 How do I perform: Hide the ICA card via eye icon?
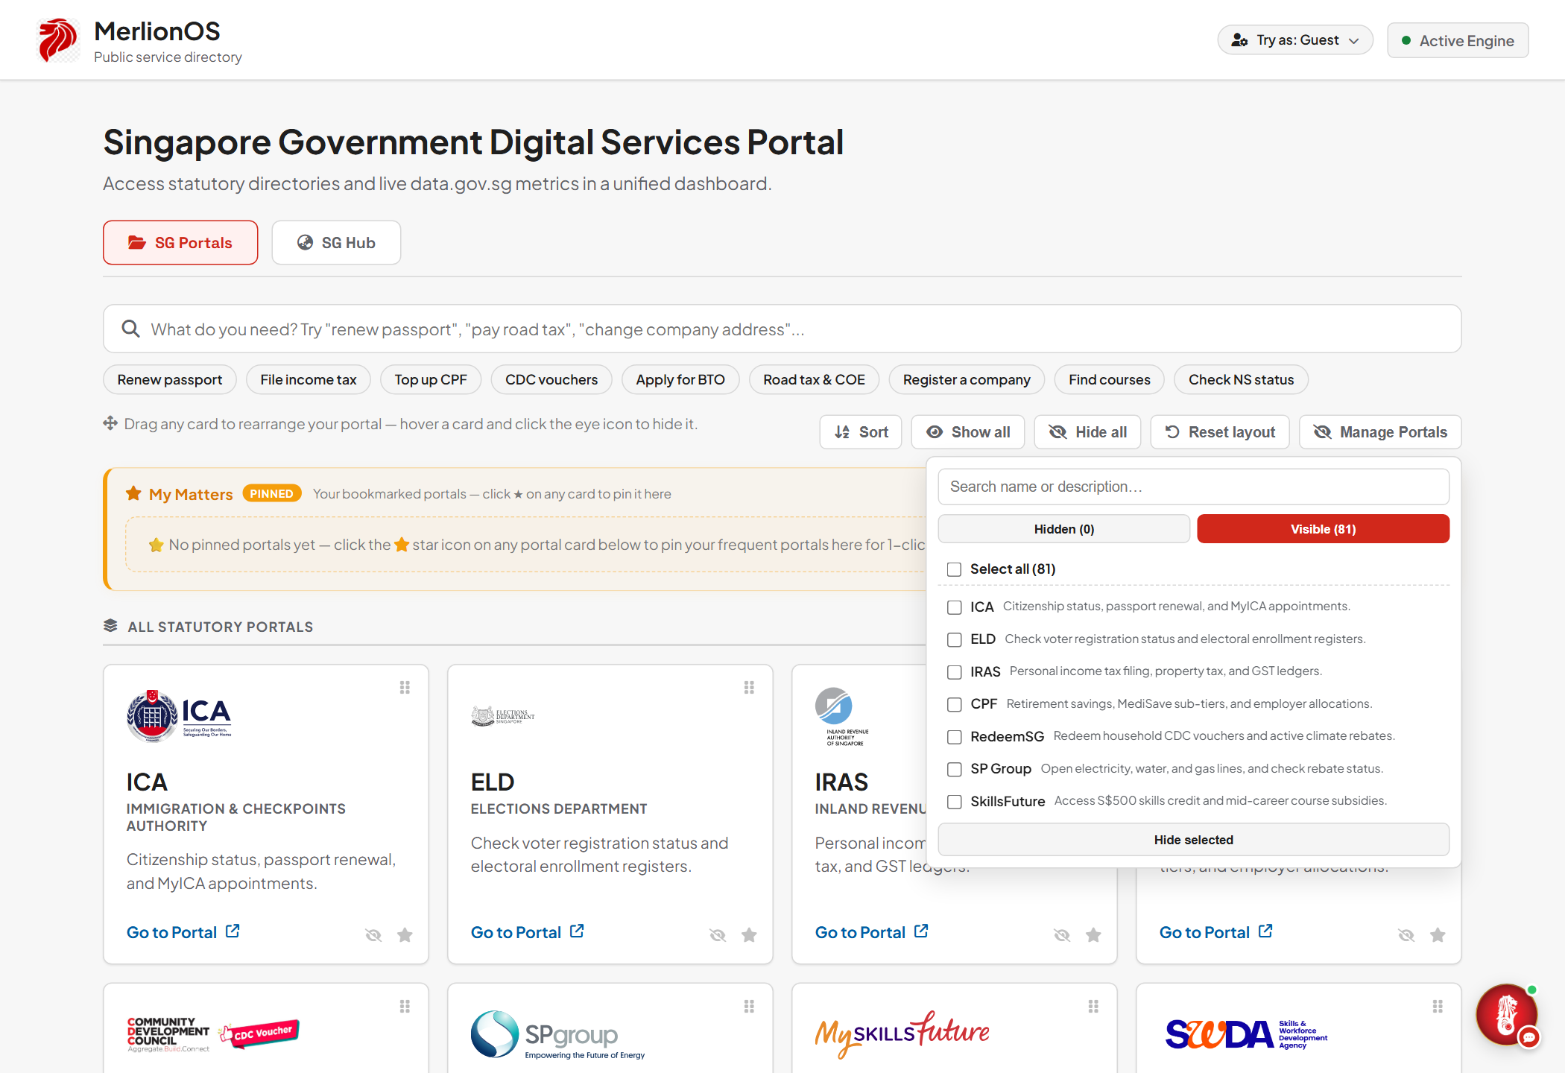[x=373, y=935]
